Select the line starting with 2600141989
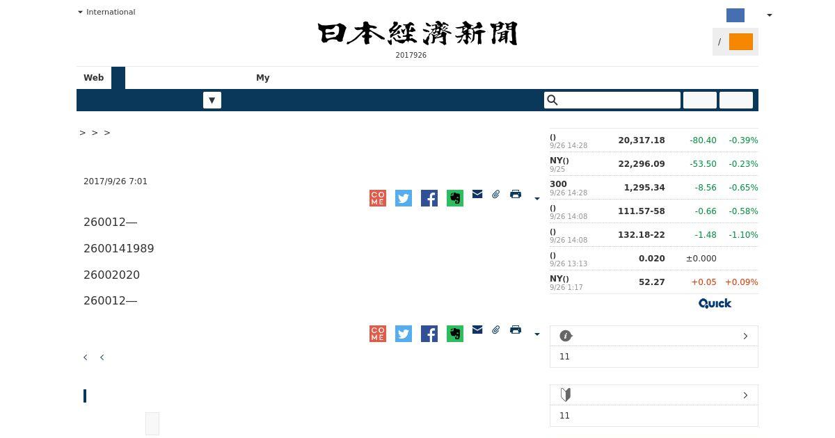835x438 pixels. (x=119, y=249)
